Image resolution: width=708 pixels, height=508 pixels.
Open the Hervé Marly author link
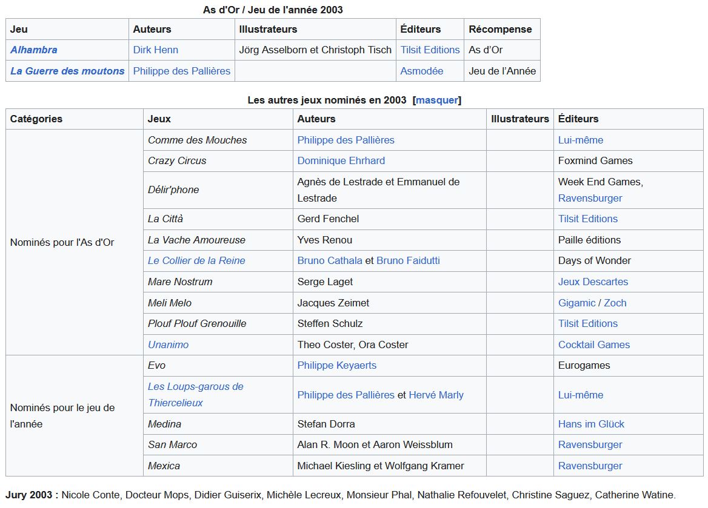click(x=436, y=395)
